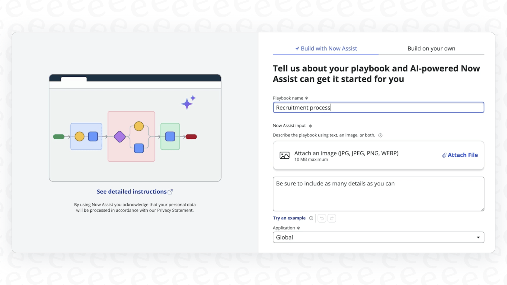Screen dimensions: 507x285
Task: Select the Build with Now Assist tab
Action: coord(329,48)
